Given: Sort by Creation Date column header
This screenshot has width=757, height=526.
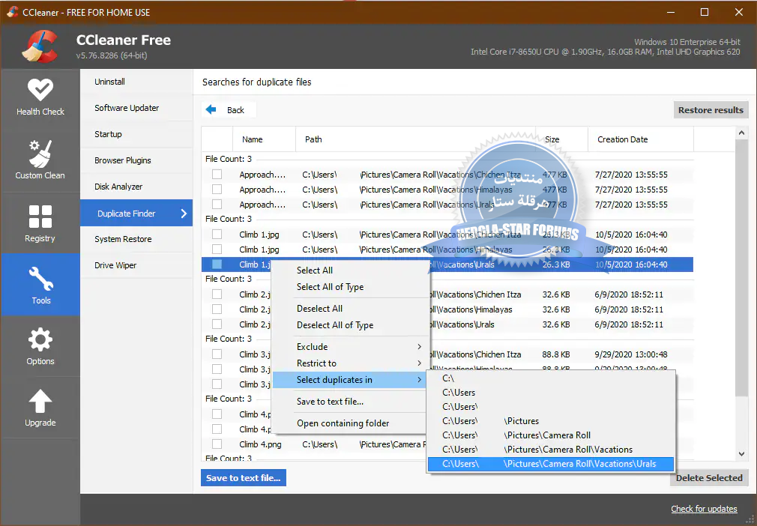Looking at the screenshot, I should coord(641,139).
